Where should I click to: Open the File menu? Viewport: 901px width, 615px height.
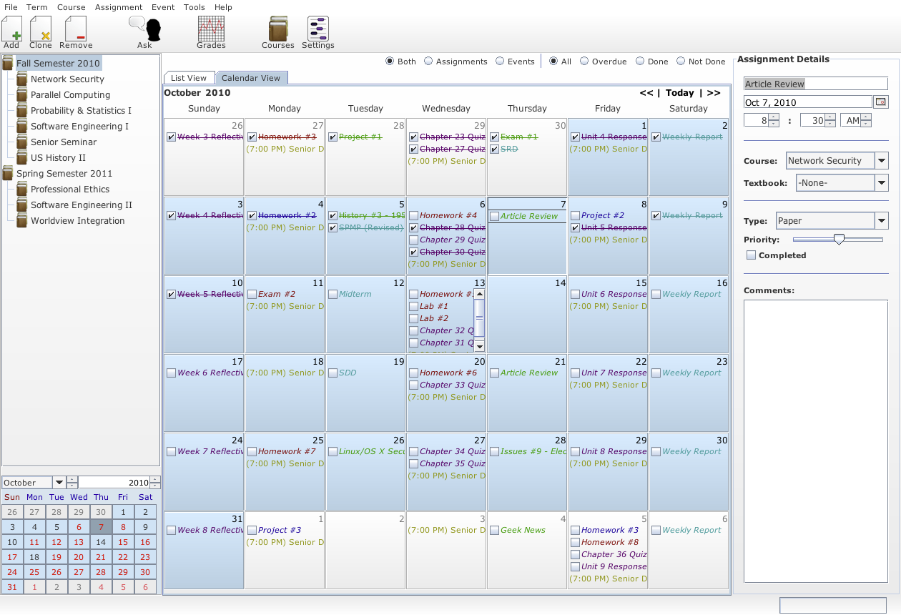(11, 7)
